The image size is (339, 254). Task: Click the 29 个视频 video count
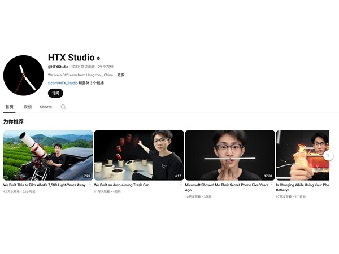(x=106, y=67)
